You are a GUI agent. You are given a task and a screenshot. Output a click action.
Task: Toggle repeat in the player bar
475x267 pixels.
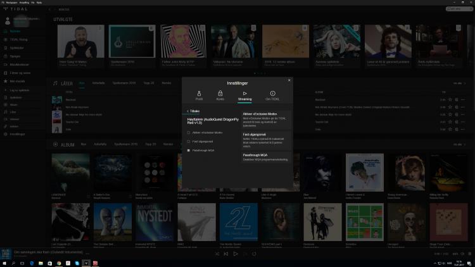[254, 254]
